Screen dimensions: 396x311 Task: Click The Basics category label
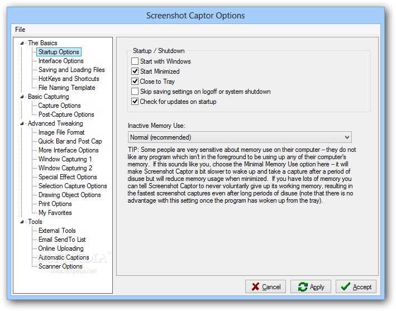(x=42, y=43)
